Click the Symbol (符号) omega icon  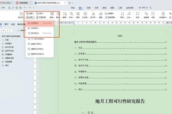coord(122,14)
